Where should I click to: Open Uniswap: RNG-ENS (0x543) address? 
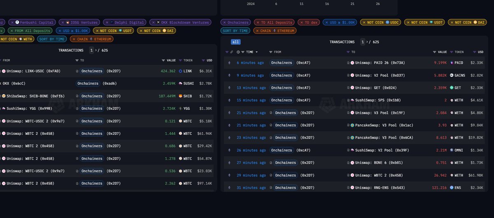380,188
